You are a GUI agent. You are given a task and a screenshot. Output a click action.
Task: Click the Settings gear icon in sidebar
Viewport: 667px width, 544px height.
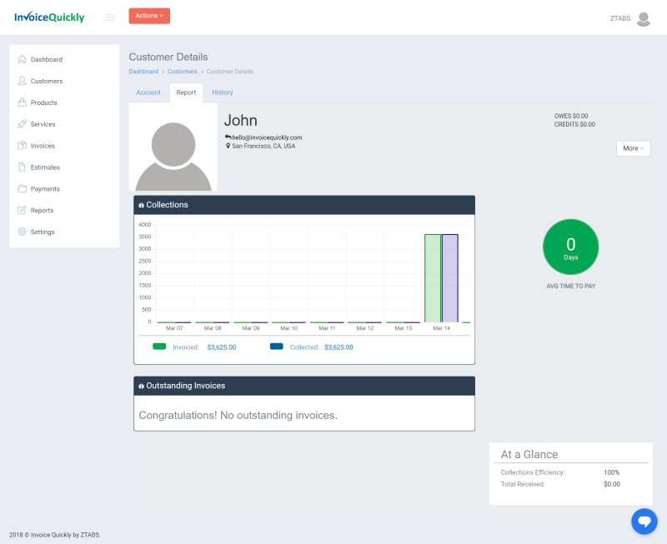click(22, 232)
